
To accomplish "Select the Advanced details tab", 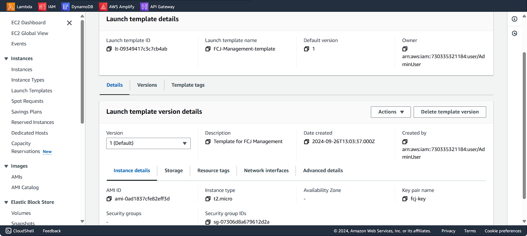I will 323,171.
